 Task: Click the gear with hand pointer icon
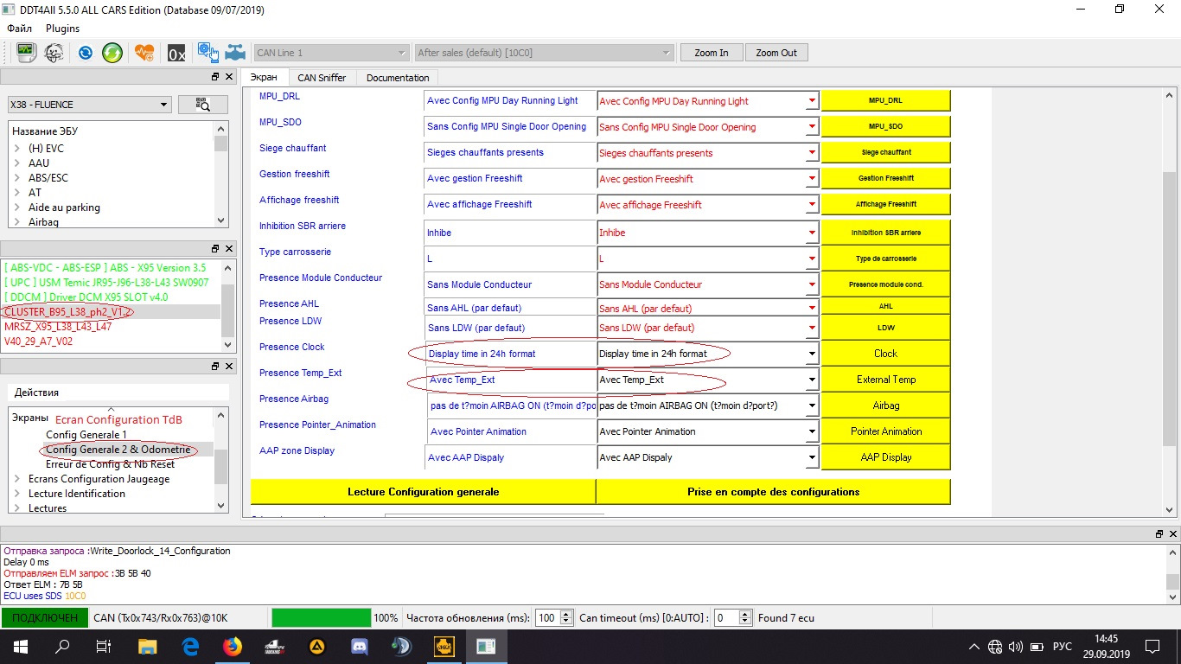click(207, 53)
